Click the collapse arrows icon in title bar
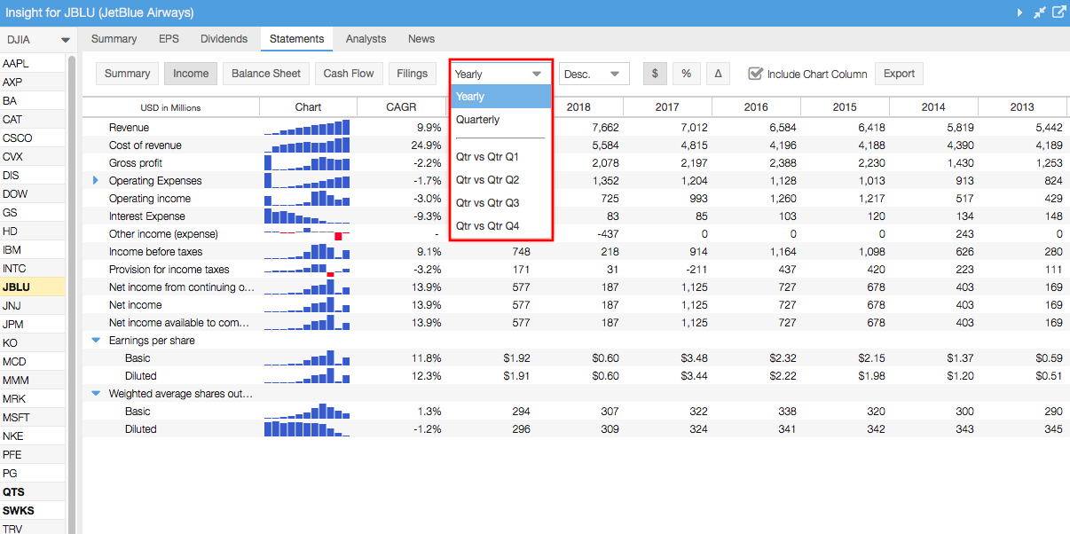Viewport: 1070px width, 534px height. click(x=1039, y=12)
